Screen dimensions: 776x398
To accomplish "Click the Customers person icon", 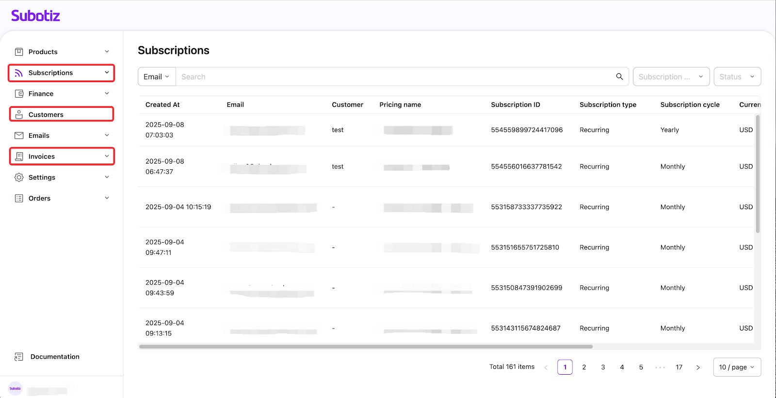I will [19, 115].
